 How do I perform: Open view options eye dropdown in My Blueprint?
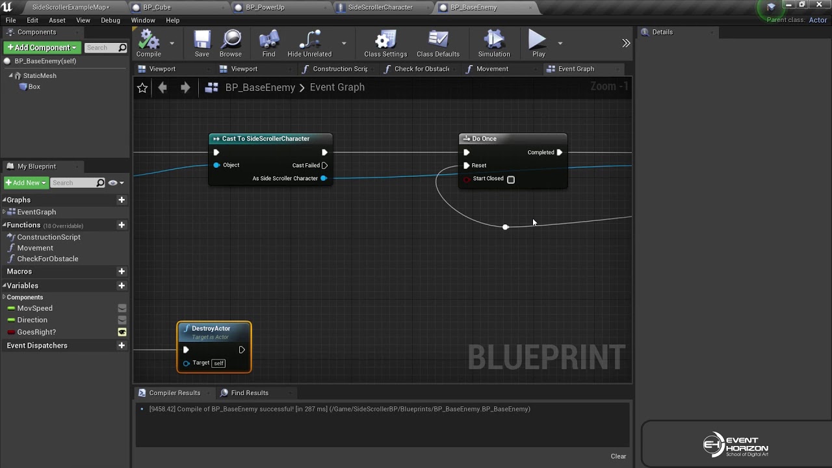[x=116, y=183]
